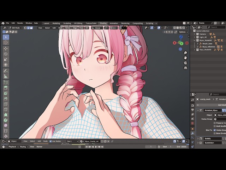226x170 pixels.
Task: Jump to the end frame button
Action: point(102,147)
